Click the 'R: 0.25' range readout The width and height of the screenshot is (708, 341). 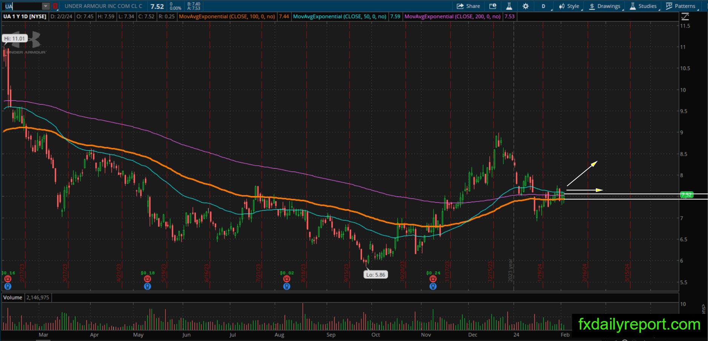pos(167,17)
